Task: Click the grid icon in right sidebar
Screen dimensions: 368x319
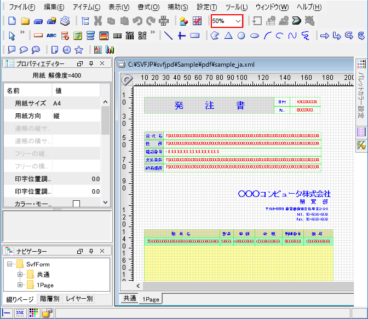Action: tap(361, 131)
